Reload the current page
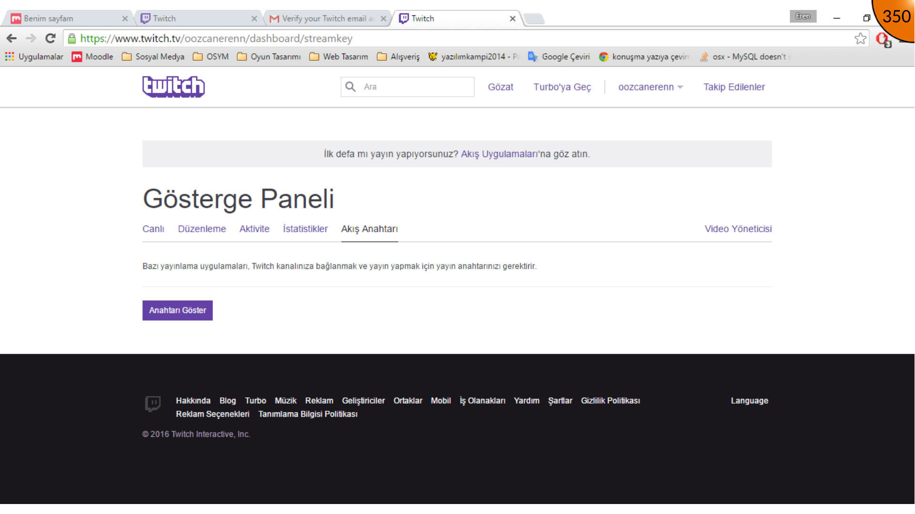Viewport: 915px width, 514px height. 50,39
